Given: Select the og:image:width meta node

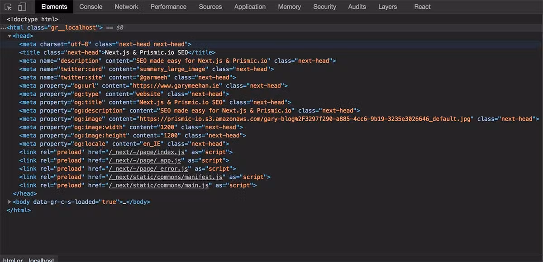Looking at the screenshot, I should [131, 127].
